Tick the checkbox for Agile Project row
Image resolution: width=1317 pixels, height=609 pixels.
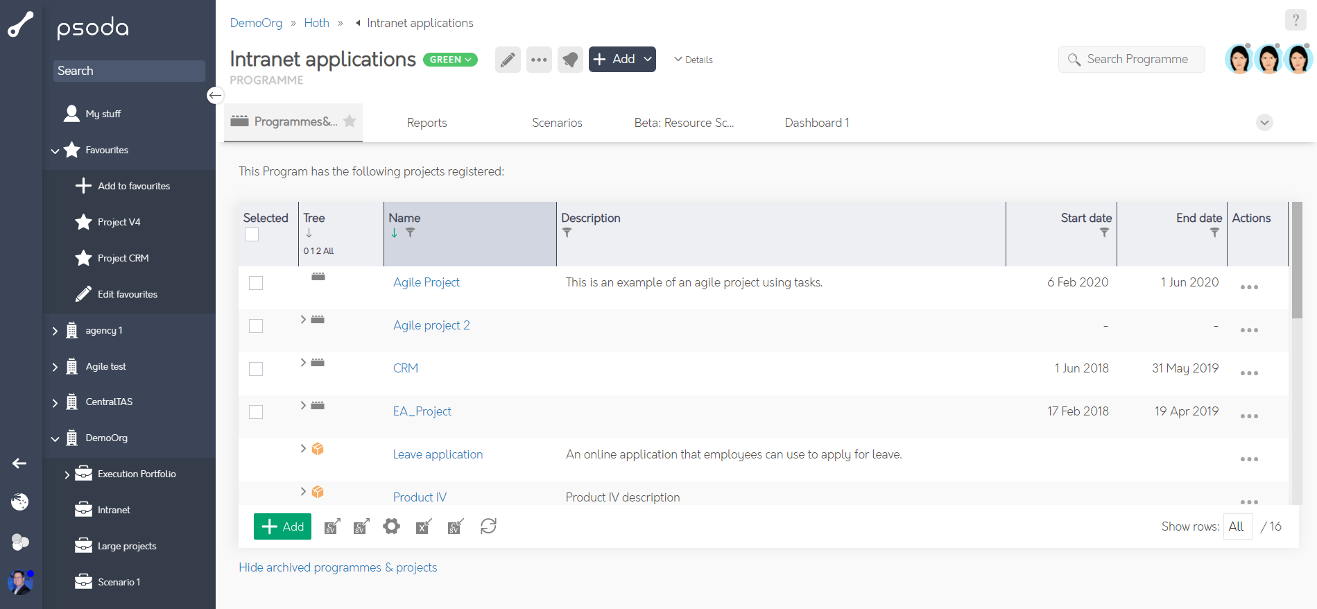tap(256, 283)
